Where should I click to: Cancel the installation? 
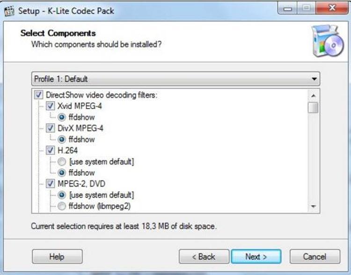click(314, 256)
